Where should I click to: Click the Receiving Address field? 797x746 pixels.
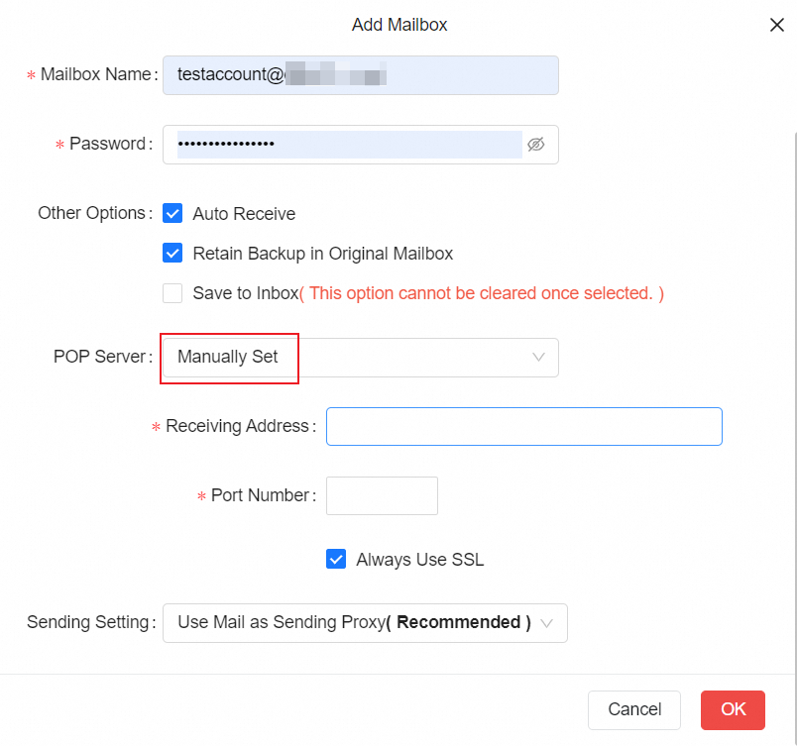[x=524, y=427]
